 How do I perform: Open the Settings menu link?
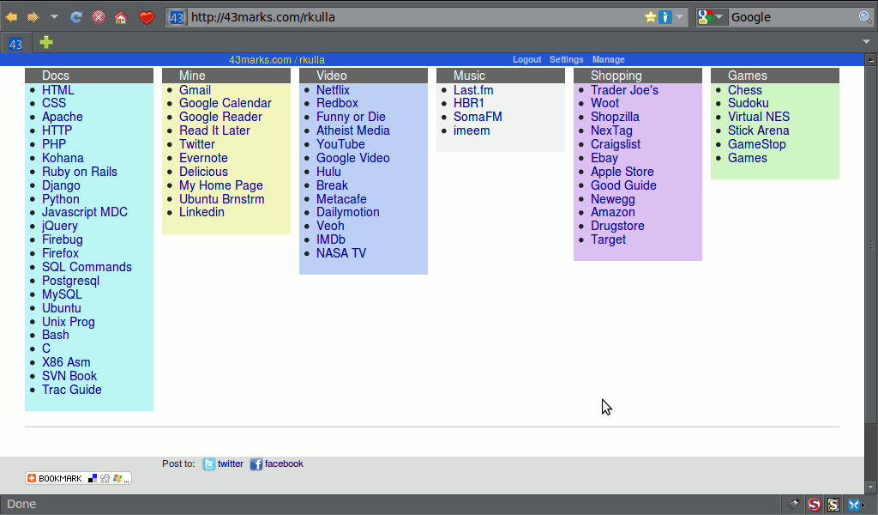coord(566,59)
